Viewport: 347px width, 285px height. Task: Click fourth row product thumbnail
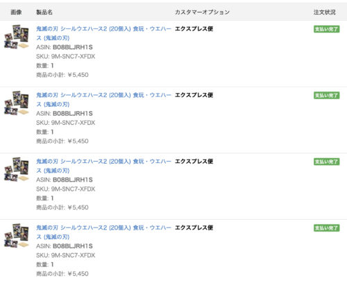click(x=17, y=236)
